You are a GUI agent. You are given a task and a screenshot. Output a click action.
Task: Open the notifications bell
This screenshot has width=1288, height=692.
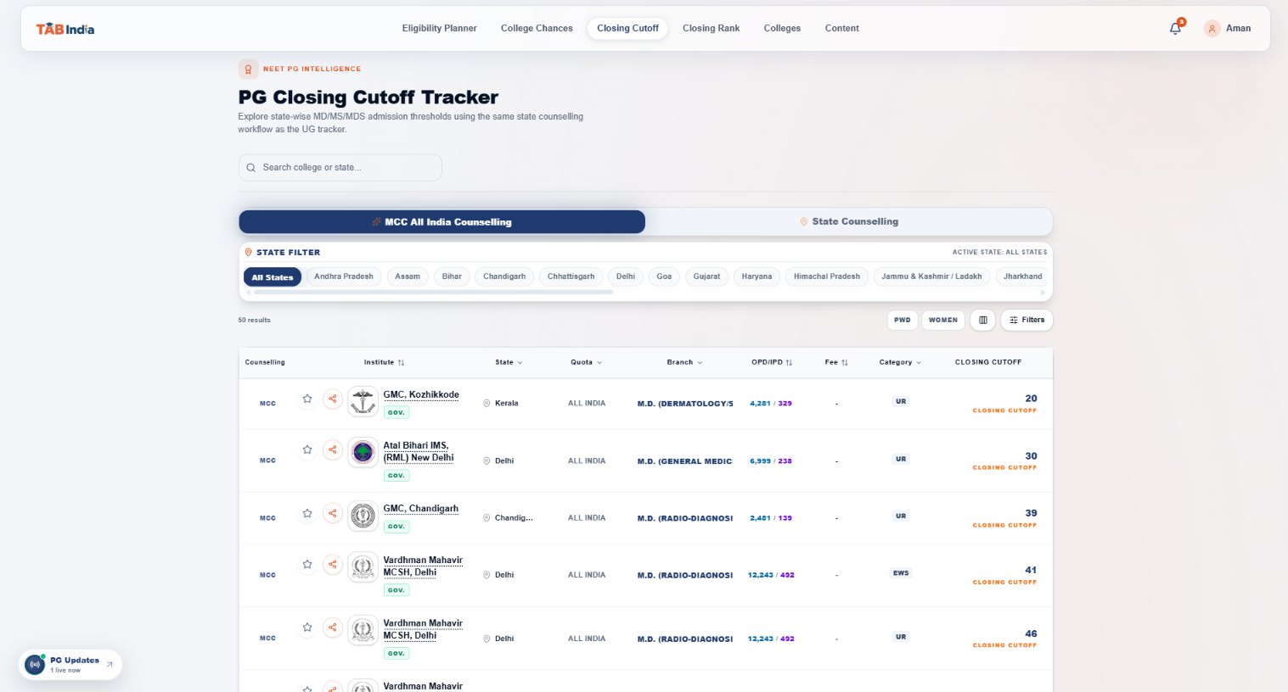[1175, 28]
